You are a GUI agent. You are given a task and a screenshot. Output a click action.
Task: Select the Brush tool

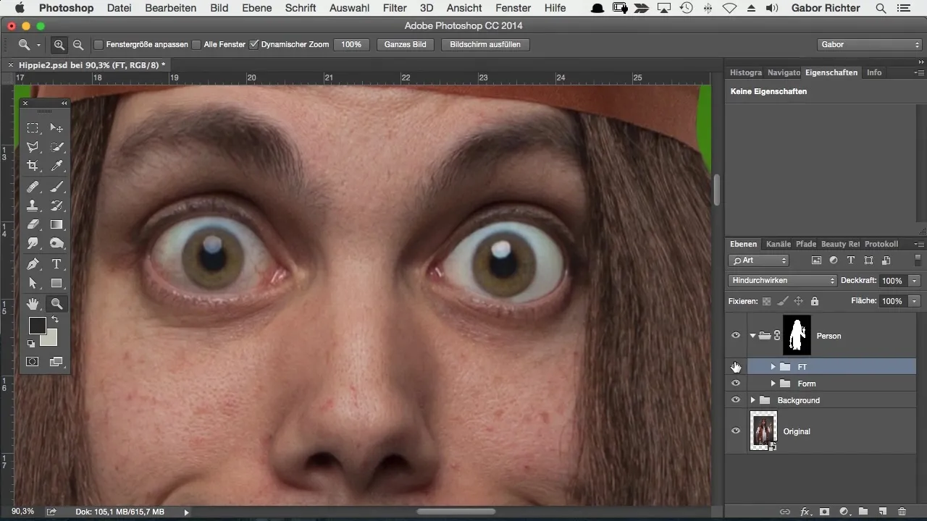coord(56,187)
